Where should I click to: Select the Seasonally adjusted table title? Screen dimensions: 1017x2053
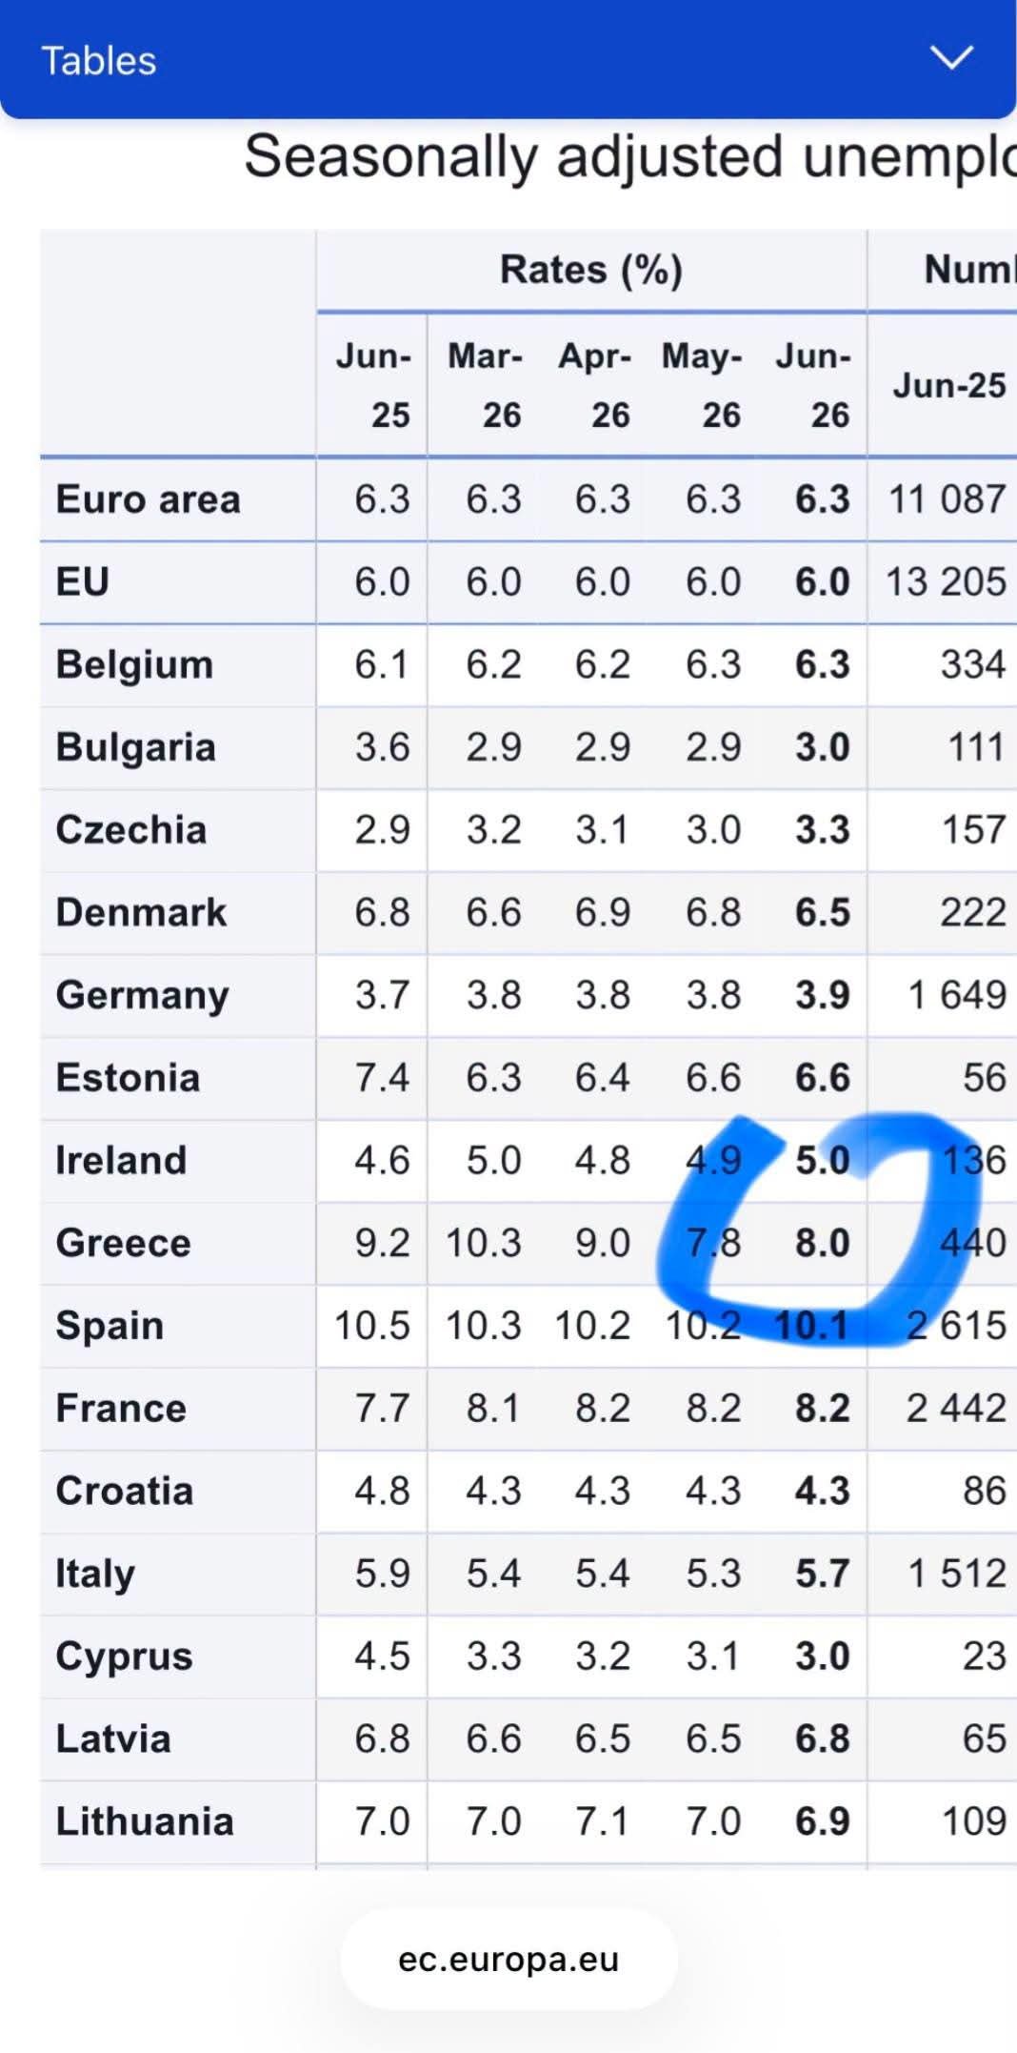(630, 156)
